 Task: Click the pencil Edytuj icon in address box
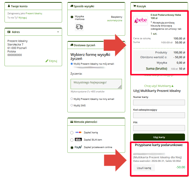pos(47,61)
